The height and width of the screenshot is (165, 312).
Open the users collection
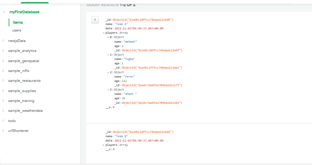click(x=17, y=30)
